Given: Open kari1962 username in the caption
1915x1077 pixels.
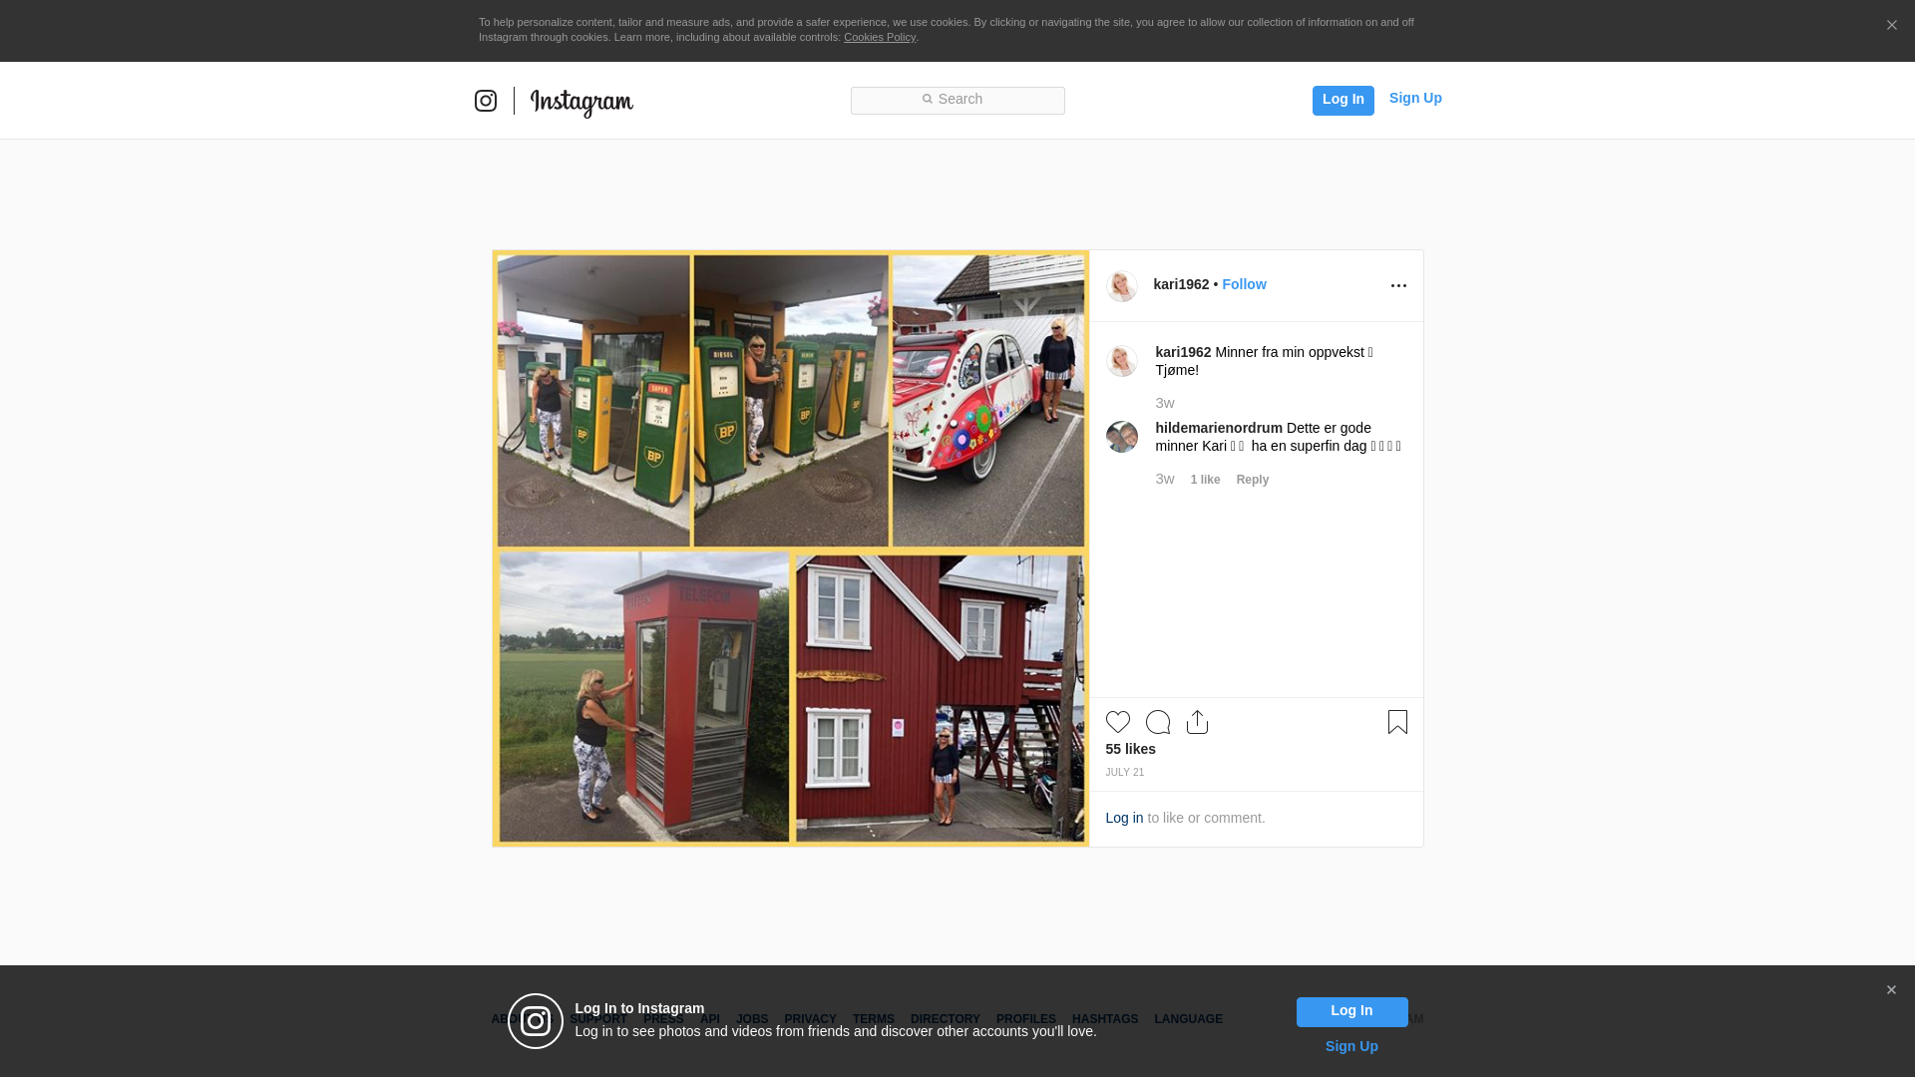Looking at the screenshot, I should click(1183, 352).
